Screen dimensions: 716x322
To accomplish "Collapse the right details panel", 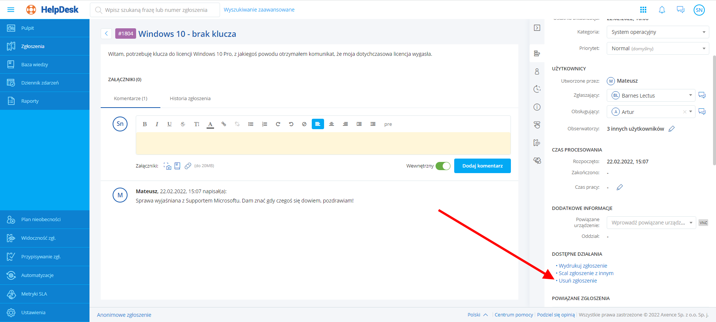I will pos(537,28).
